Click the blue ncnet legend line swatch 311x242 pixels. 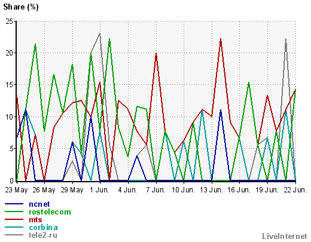click(14, 204)
